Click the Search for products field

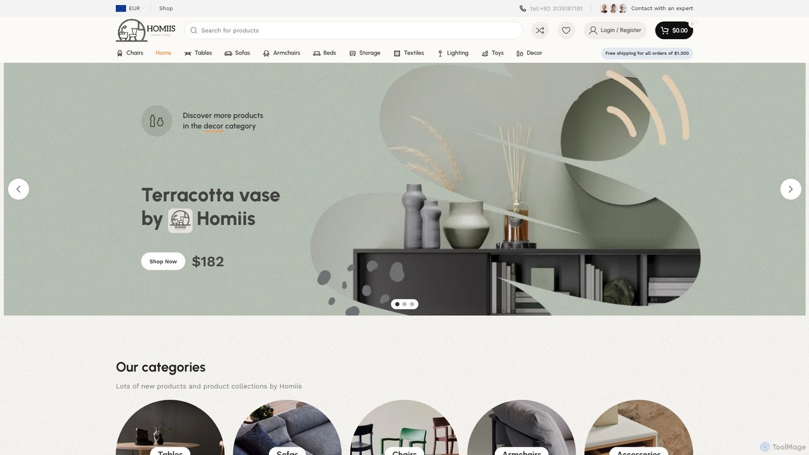(353, 30)
